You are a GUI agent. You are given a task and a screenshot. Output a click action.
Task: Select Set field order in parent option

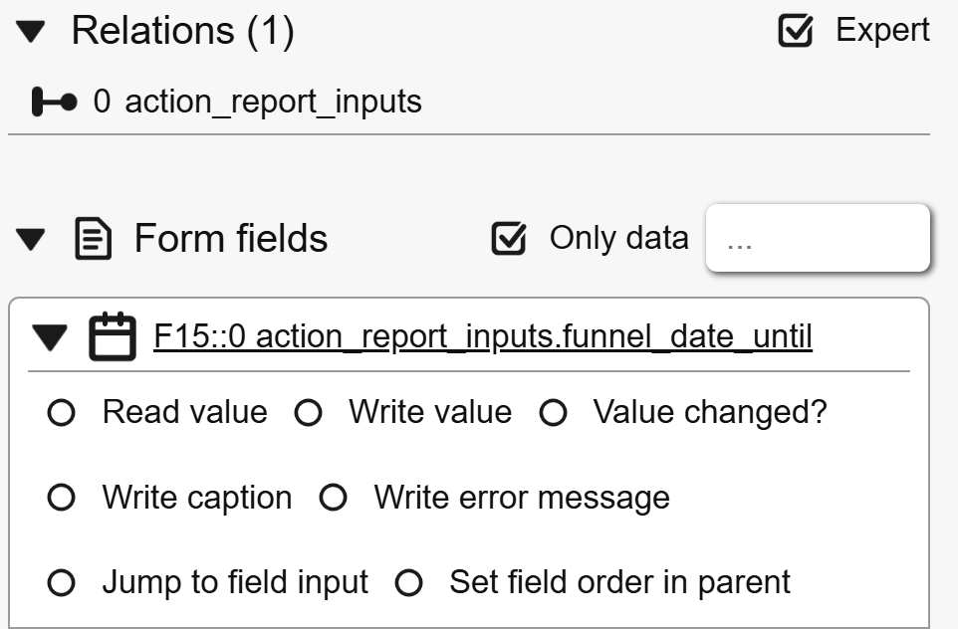(409, 583)
